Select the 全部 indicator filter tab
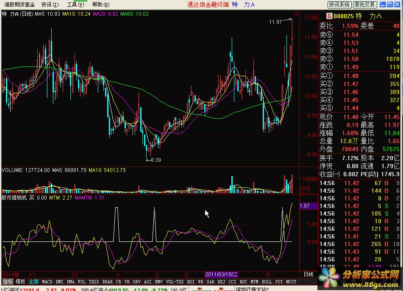The image size is (403, 291). point(33,282)
